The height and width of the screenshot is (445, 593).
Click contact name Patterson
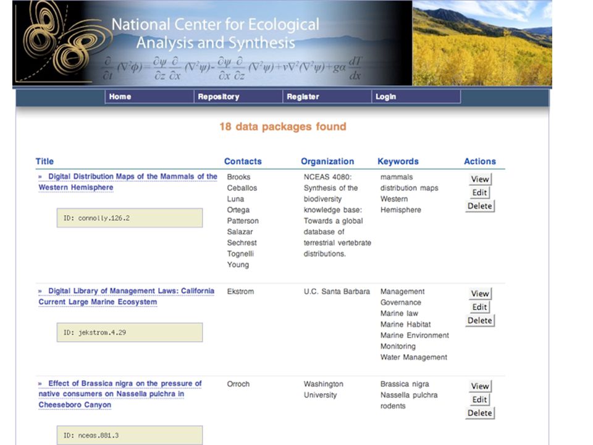(x=243, y=221)
